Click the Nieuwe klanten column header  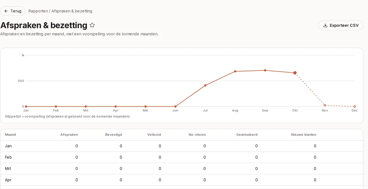coord(304,135)
